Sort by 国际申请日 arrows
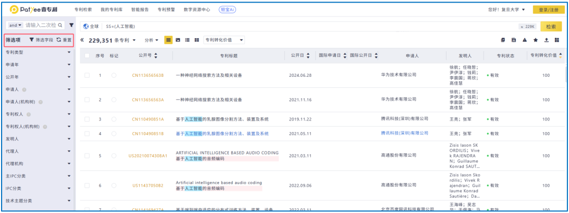Image resolution: width=569 pixels, height=213 pixels. coord(345,56)
